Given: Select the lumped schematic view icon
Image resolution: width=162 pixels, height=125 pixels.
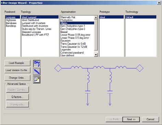Looking at the screenshot, I should [37, 64].
